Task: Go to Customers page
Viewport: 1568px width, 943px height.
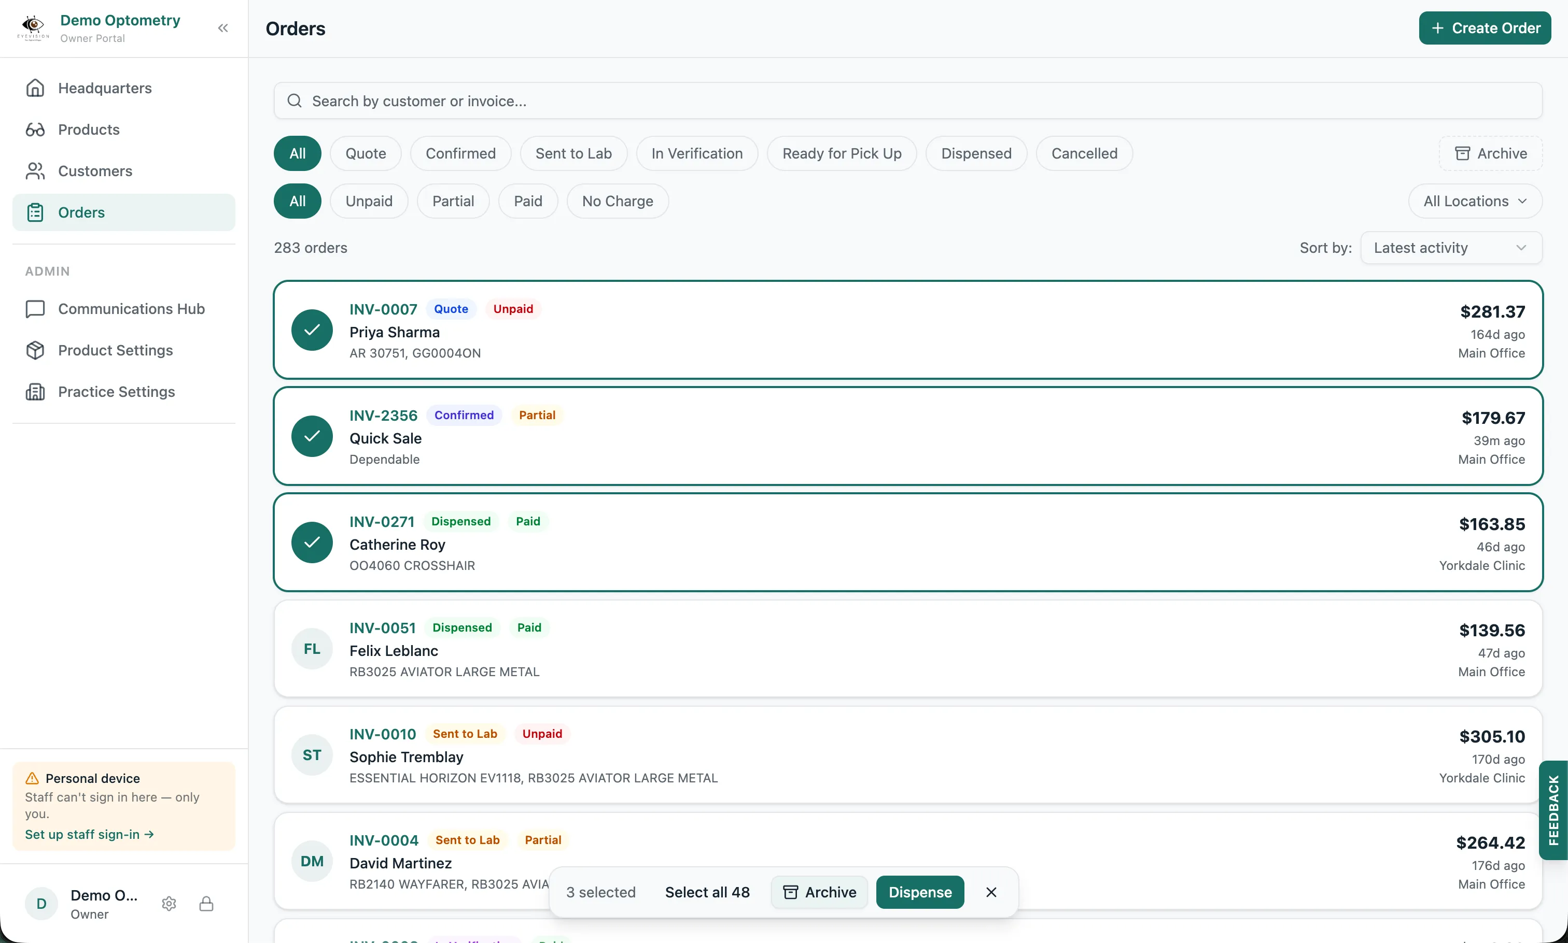Action: point(123,171)
